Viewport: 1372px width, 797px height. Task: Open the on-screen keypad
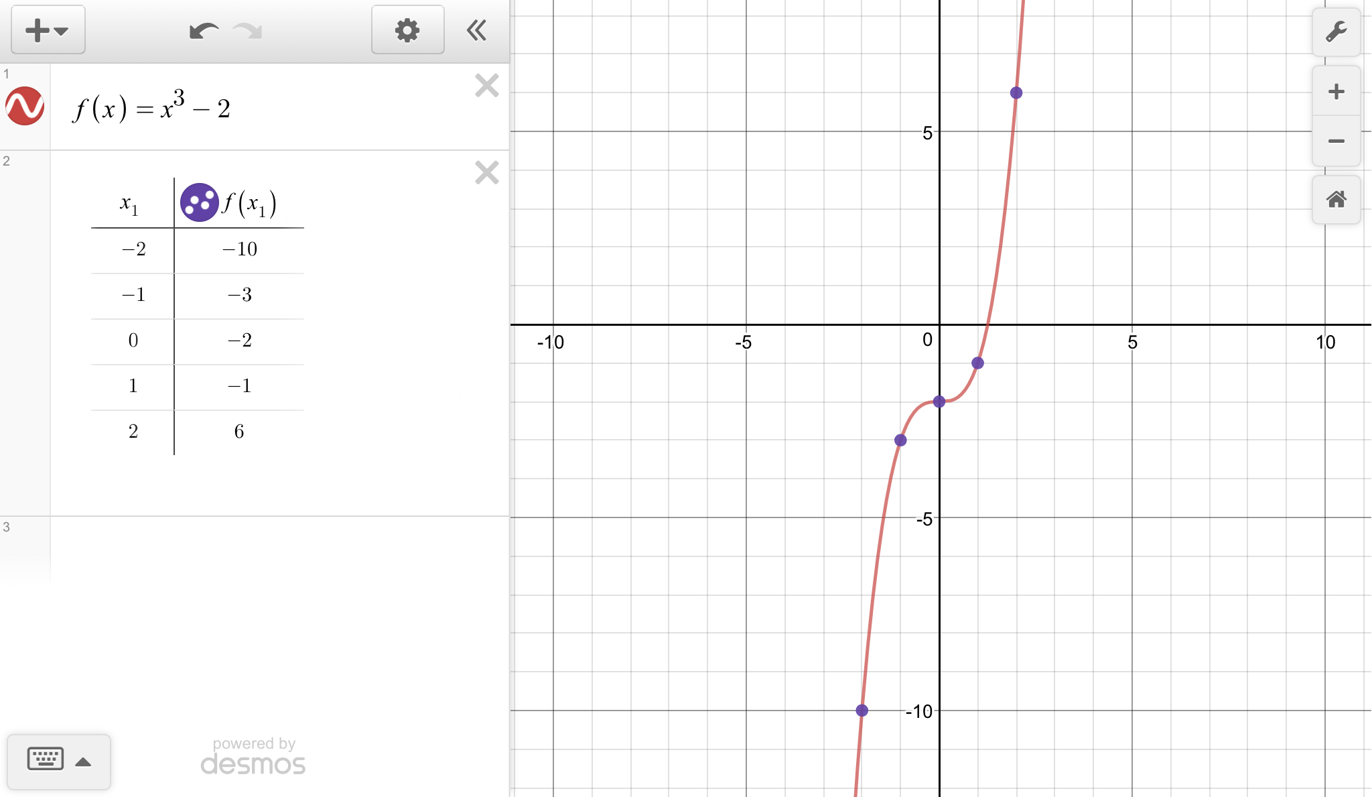(46, 760)
